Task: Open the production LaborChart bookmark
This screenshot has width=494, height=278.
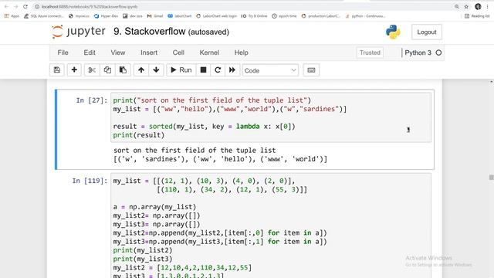Action: 321,15
